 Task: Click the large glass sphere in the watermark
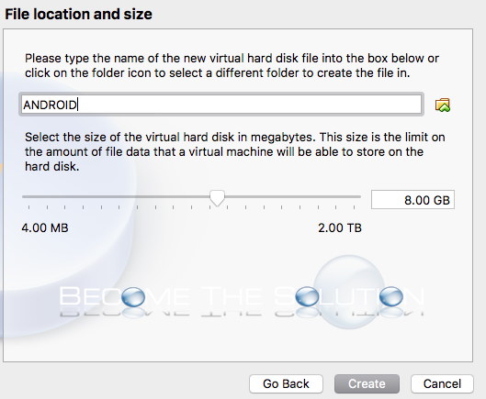349,292
